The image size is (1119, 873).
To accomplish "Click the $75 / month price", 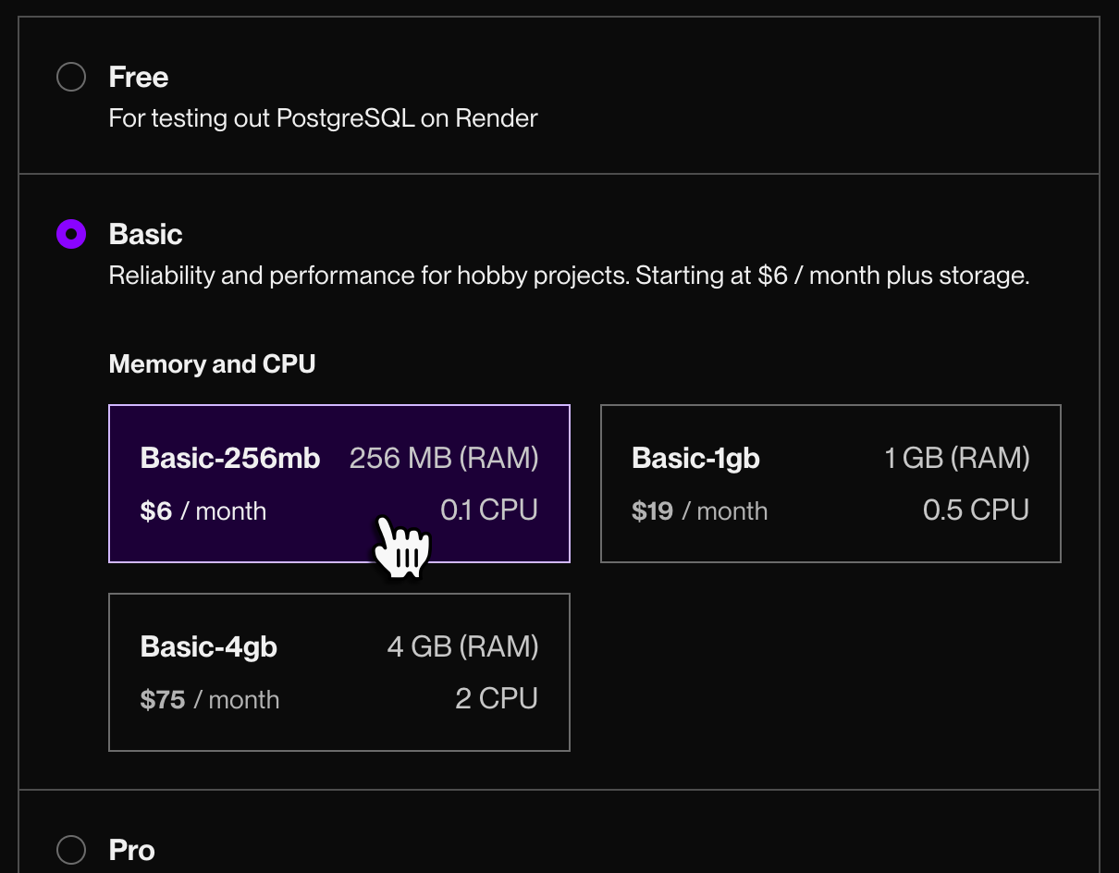I will [210, 700].
